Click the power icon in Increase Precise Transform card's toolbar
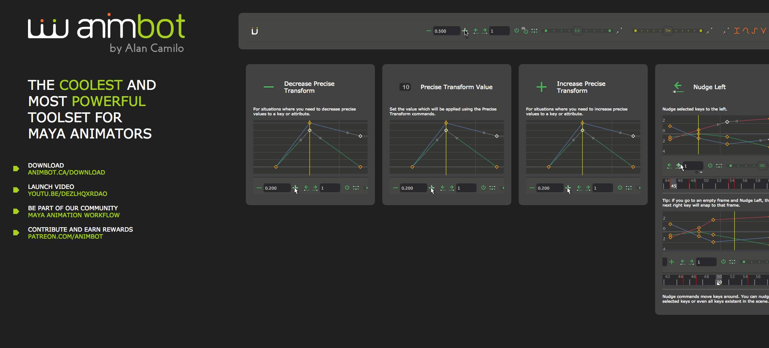 coord(620,187)
